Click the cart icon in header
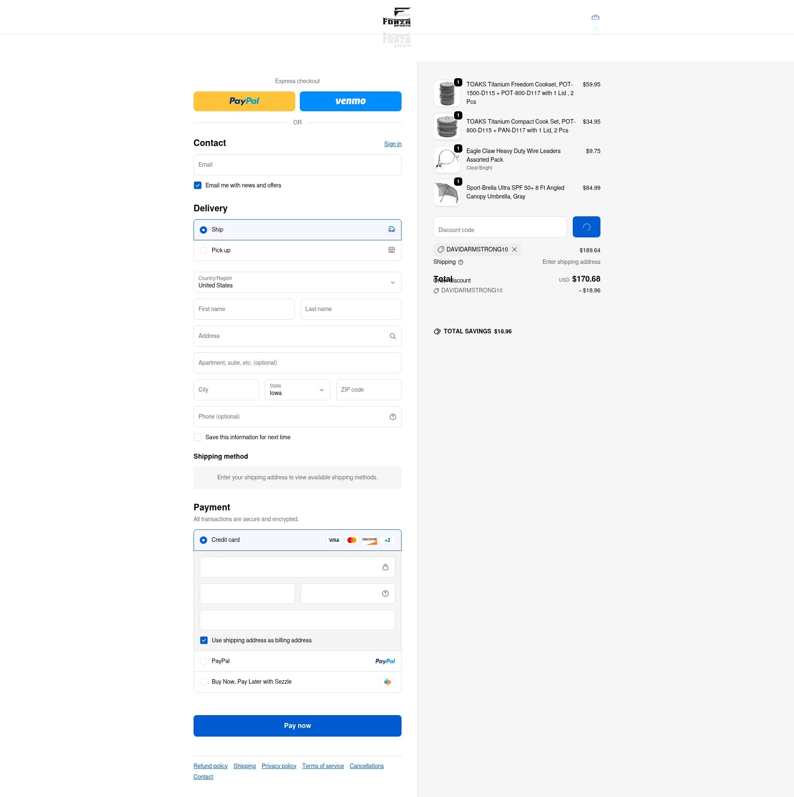The width and height of the screenshot is (794, 797). (x=595, y=17)
